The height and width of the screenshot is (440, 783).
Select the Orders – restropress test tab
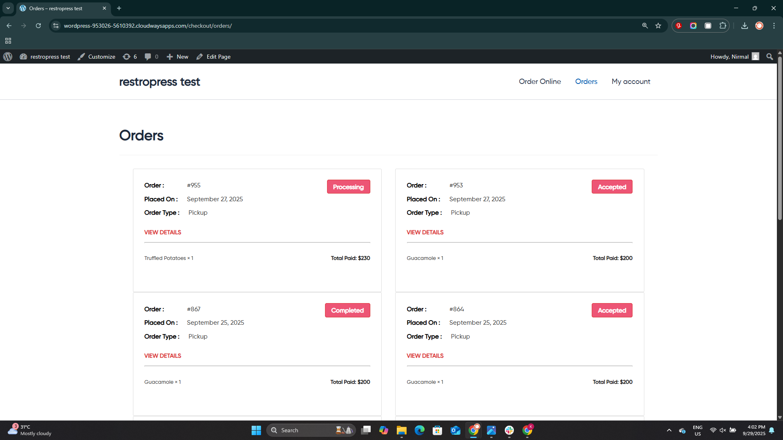[57, 8]
